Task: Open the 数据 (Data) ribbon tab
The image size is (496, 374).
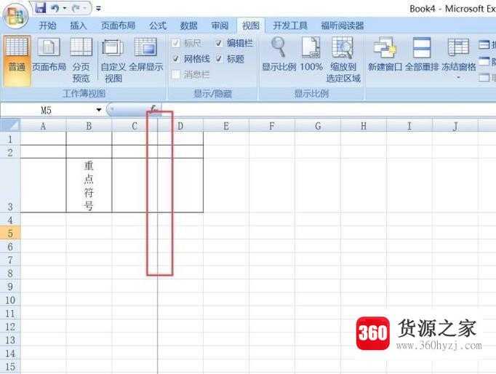Action: 188,25
